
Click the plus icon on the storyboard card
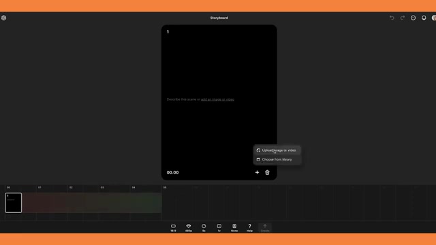pos(257,172)
